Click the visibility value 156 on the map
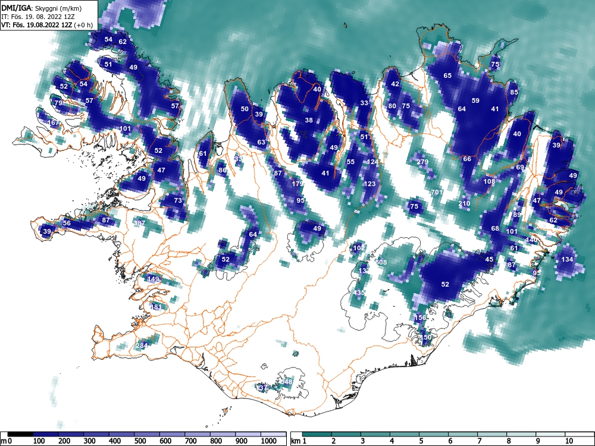The image size is (595, 446). (x=420, y=318)
